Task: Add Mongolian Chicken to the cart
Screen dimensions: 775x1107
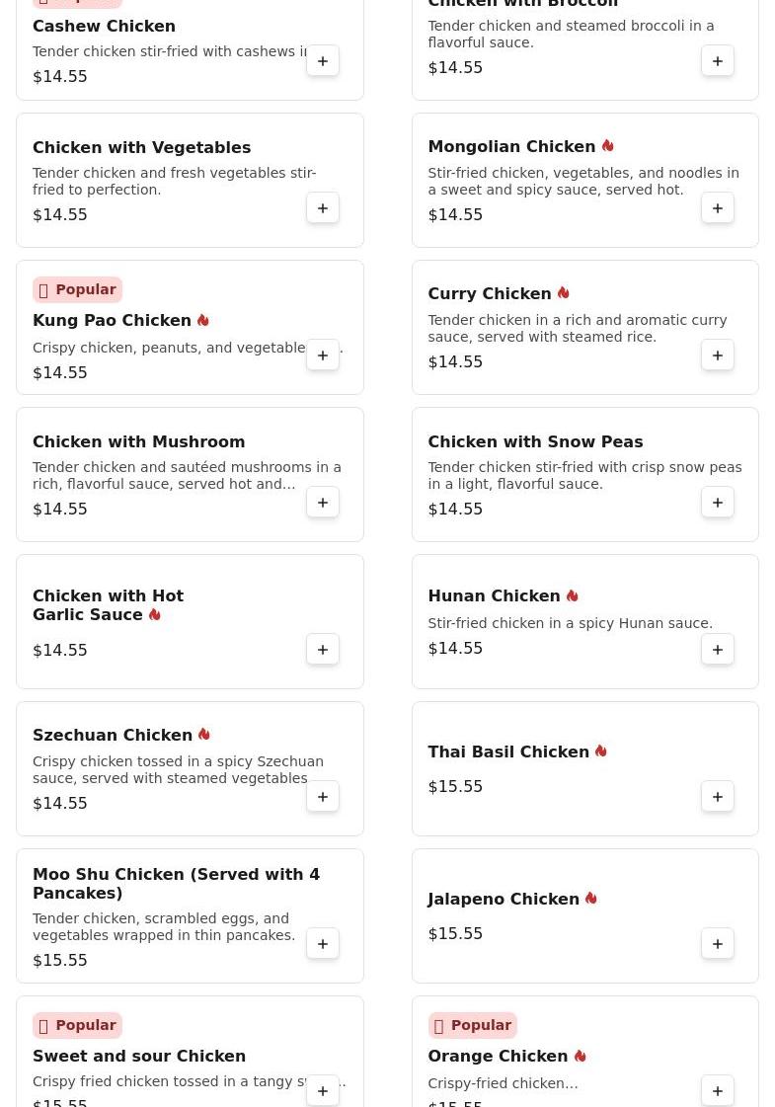Action: point(718,208)
